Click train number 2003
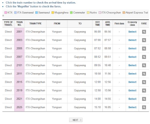This screenshot has width=150, height=124. pyautogui.click(x=19, y=40)
